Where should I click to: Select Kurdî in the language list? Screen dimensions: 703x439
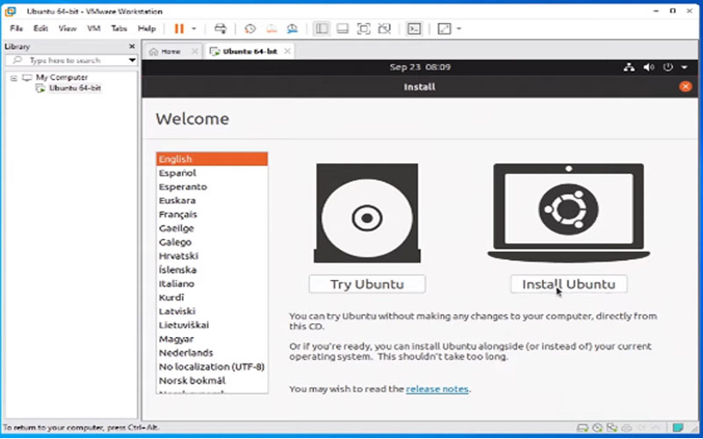point(212,298)
